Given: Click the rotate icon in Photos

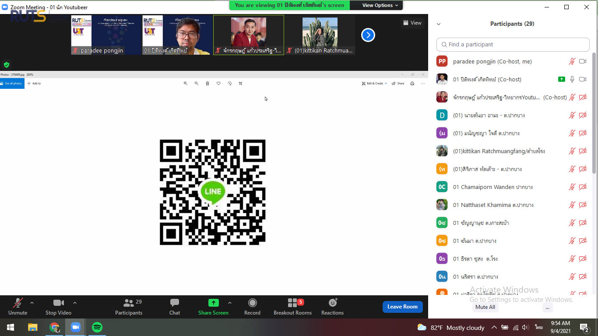Looking at the screenshot, I should click(229, 84).
